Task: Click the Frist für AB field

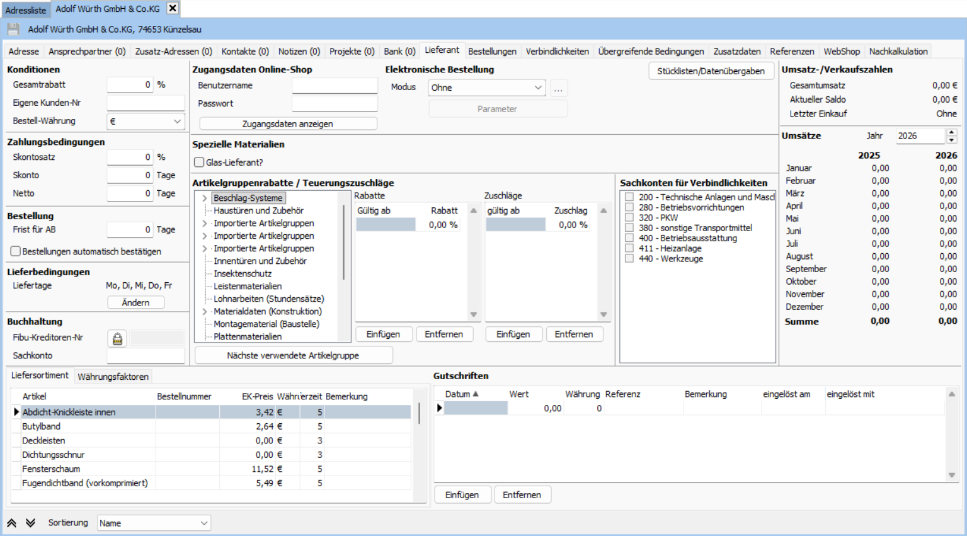Action: click(x=130, y=230)
